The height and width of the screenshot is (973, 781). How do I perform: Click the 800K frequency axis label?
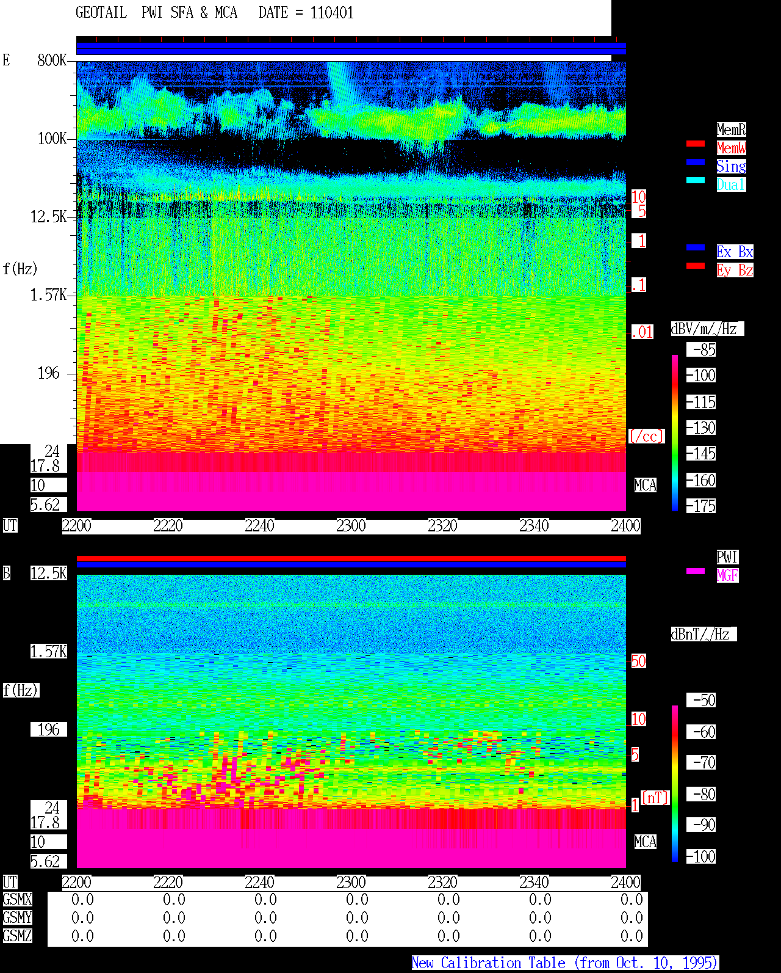click(52, 60)
